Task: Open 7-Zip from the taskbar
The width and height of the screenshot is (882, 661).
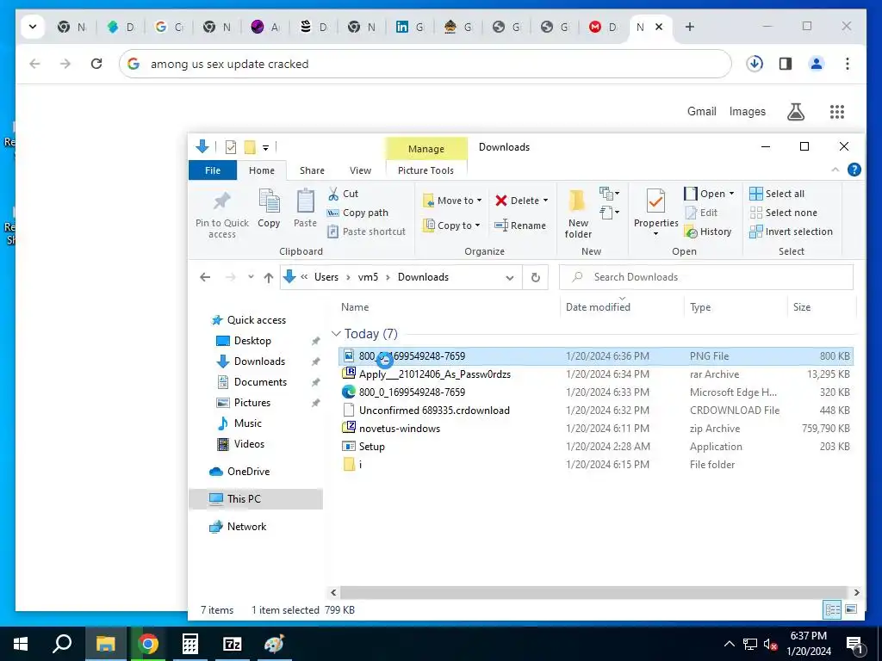Action: (233, 644)
